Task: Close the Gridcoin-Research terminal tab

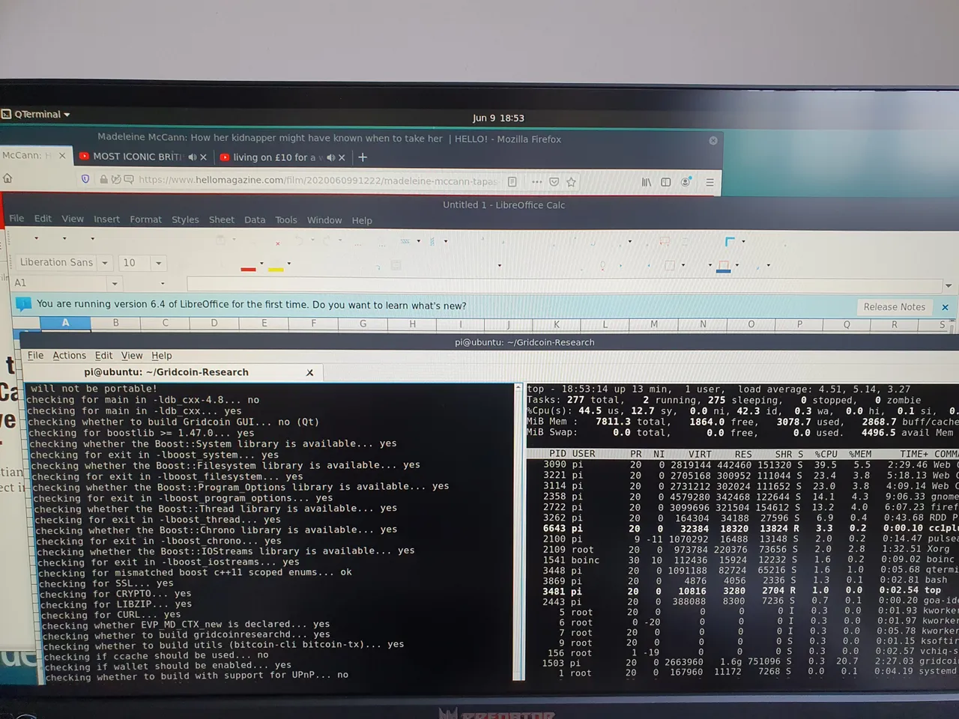Action: pos(310,372)
